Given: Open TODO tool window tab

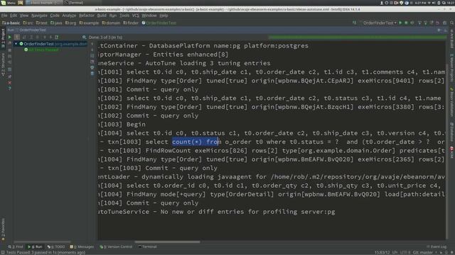Looking at the screenshot, I should point(56,247).
